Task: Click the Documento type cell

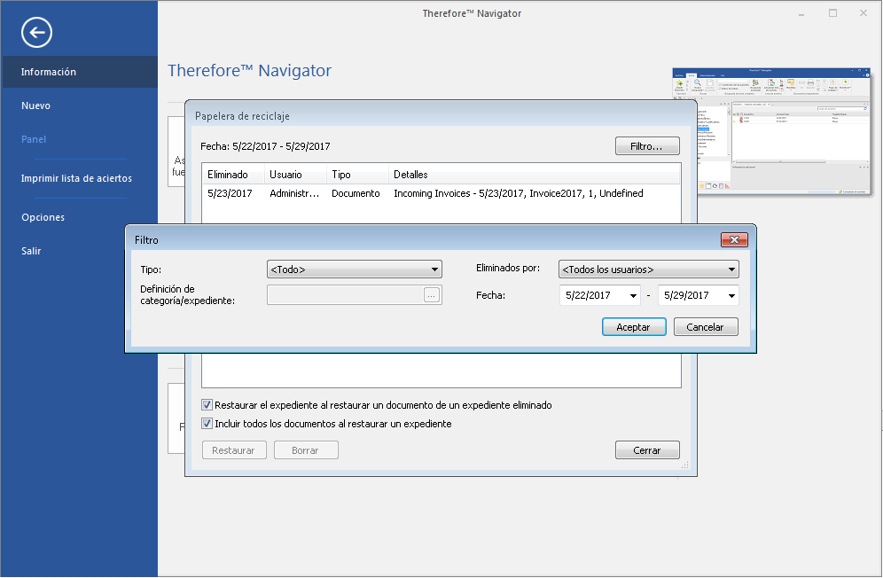Action: click(356, 193)
